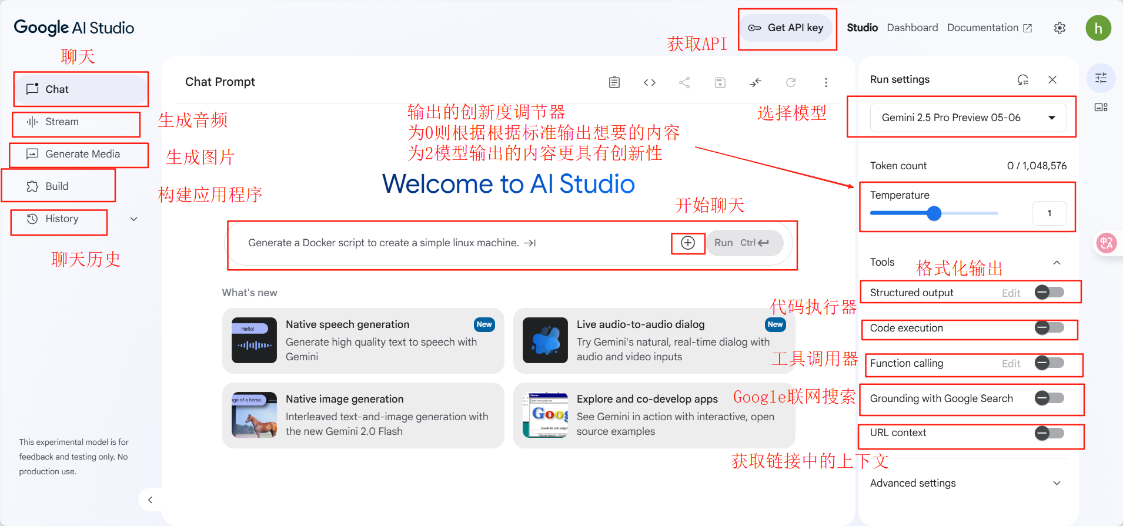Toggle Structured output switch
Image resolution: width=1123 pixels, height=526 pixels.
1050,292
